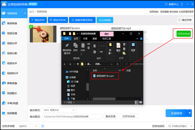Image resolution: width=195 pixels, height=130 pixels.
Task: Go to the 视频分割 split tool
Action: click(x=12, y=53)
